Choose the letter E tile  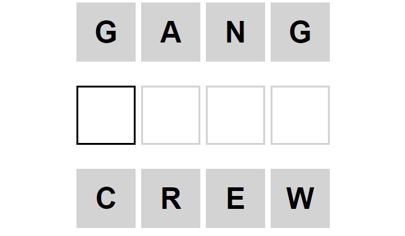click(235, 198)
